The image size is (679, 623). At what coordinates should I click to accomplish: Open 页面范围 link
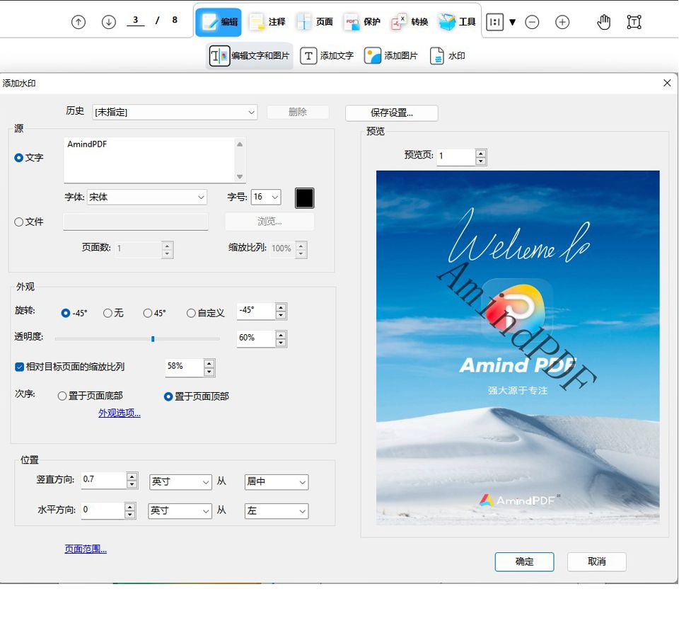(86, 549)
